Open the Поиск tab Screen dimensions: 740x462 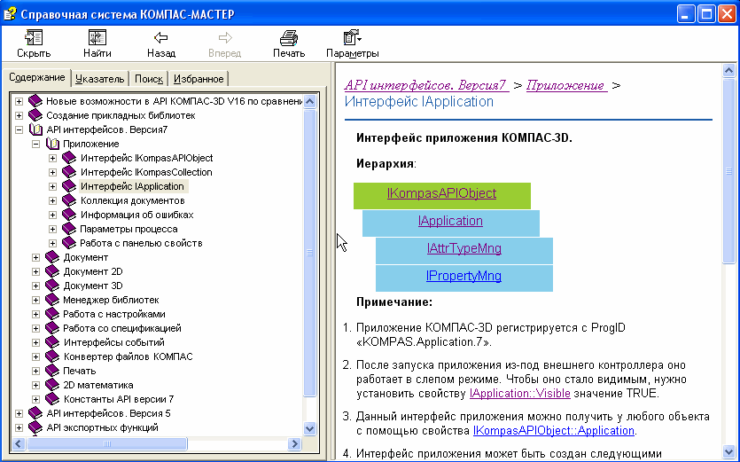[x=149, y=79]
